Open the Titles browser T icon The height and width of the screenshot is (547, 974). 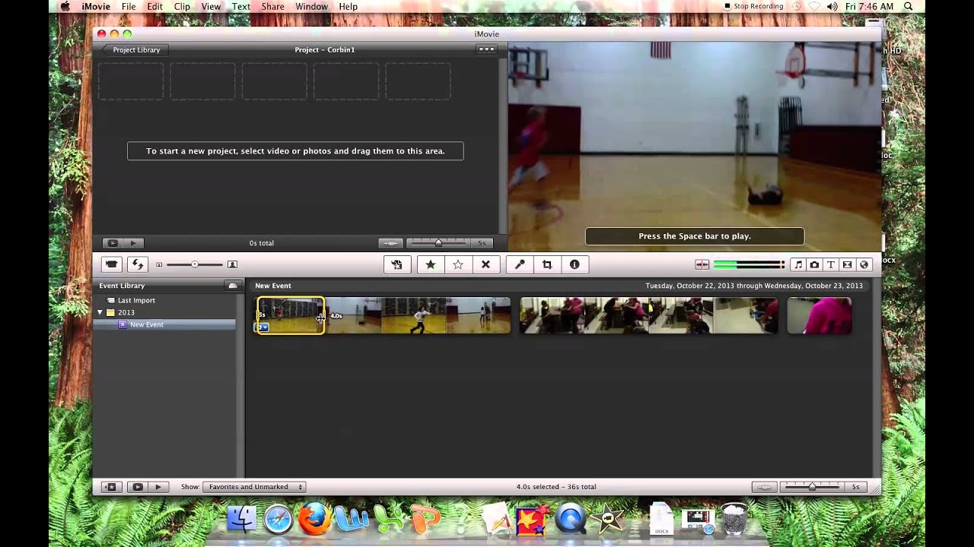tap(831, 264)
